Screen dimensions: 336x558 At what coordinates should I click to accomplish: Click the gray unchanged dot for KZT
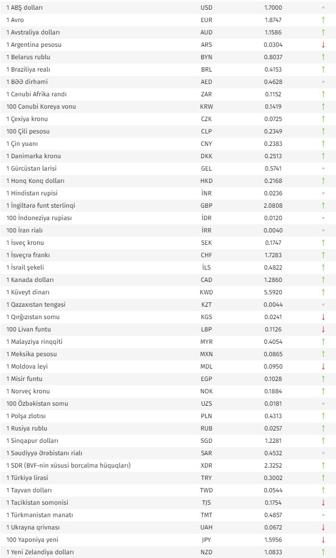(x=323, y=305)
